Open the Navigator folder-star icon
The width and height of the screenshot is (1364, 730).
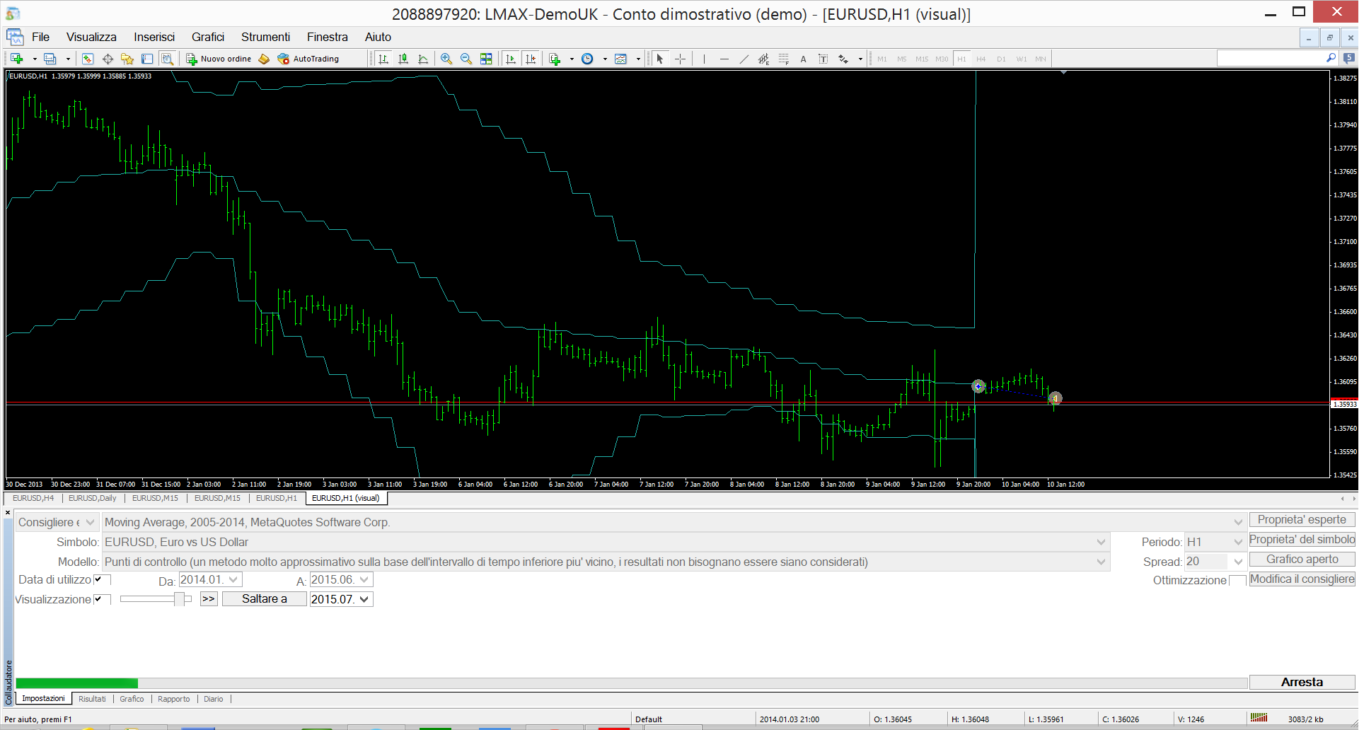(127, 59)
